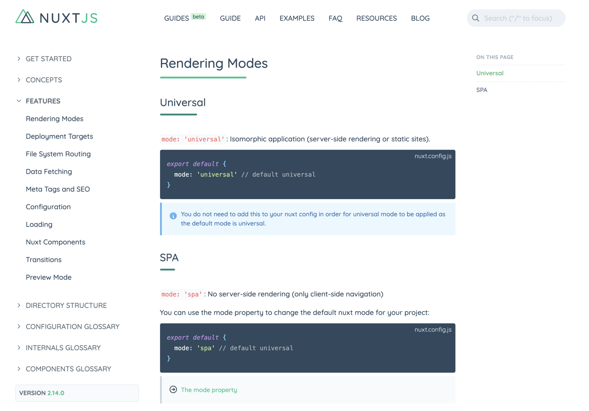Open The mode property link

coord(209,390)
